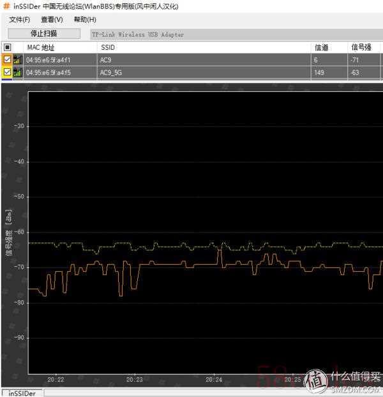Sort by the SSID column header

pyautogui.click(x=108, y=47)
